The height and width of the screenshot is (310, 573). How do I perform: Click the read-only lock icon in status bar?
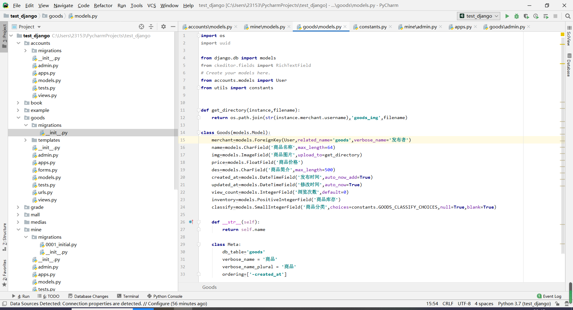pos(557,304)
